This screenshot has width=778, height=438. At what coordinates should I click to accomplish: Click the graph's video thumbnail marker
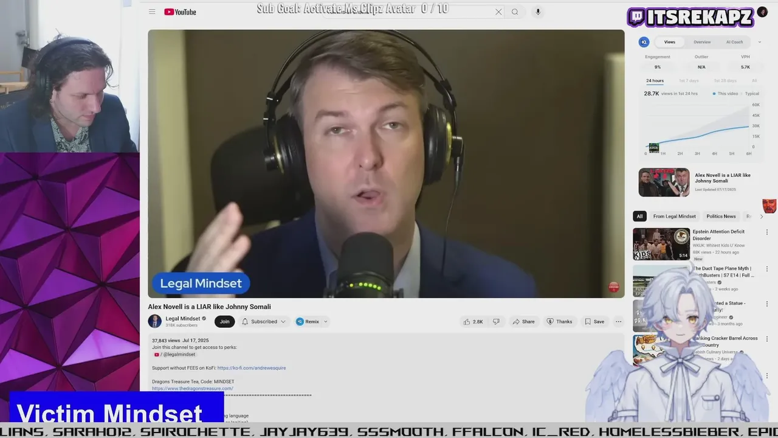click(x=653, y=147)
